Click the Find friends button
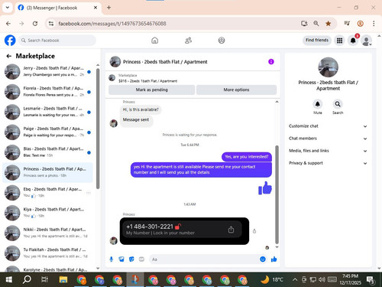 click(x=317, y=40)
